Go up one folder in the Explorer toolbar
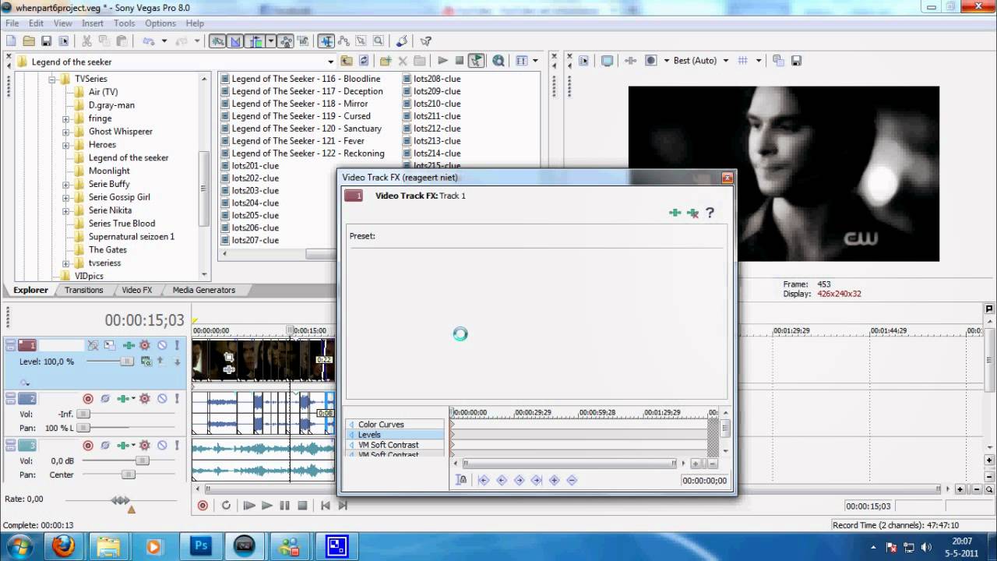 347,61
